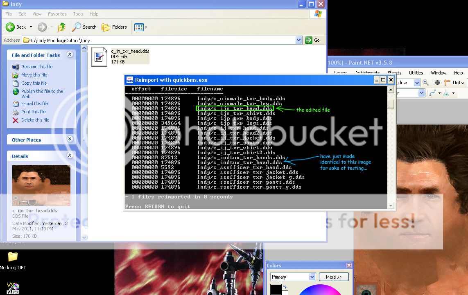Screen dimensions: 468x295
Task: Open the Help menu in Explorer
Action: tap(94, 14)
